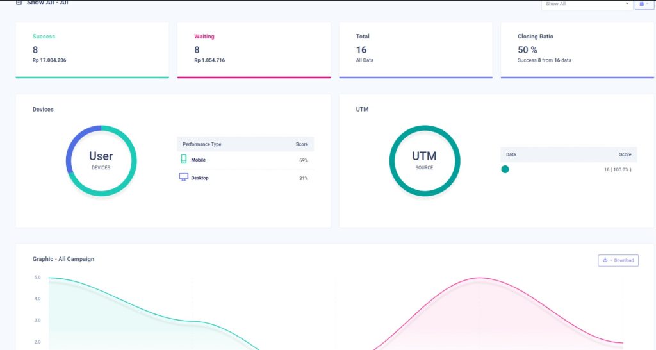The width and height of the screenshot is (656, 350).
Task: Open the Closing Ratio card
Action: [577, 49]
